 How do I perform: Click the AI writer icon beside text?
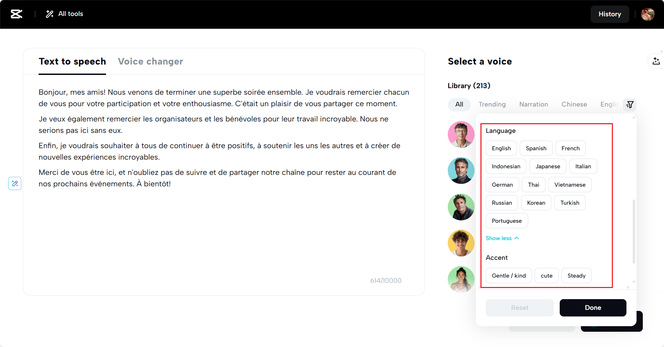15,183
